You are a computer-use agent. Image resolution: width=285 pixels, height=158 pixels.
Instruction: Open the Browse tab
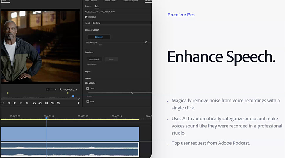88,6
